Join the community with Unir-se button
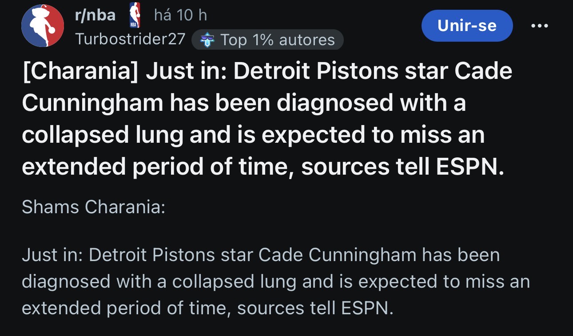573x336 pixels. pos(467,26)
